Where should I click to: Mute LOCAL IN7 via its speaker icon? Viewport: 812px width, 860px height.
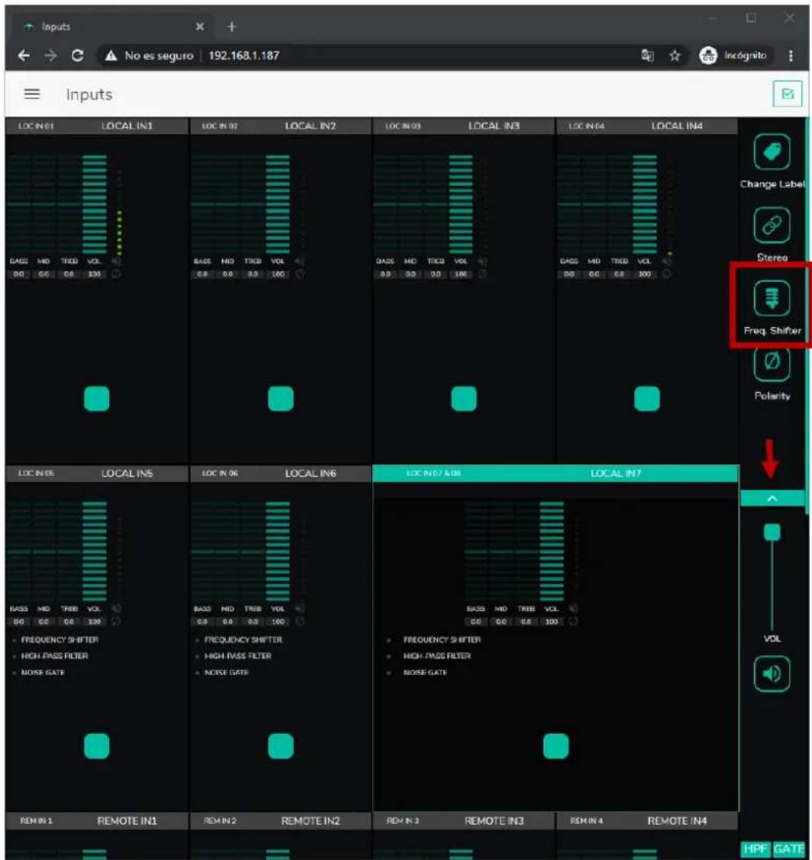point(573,608)
